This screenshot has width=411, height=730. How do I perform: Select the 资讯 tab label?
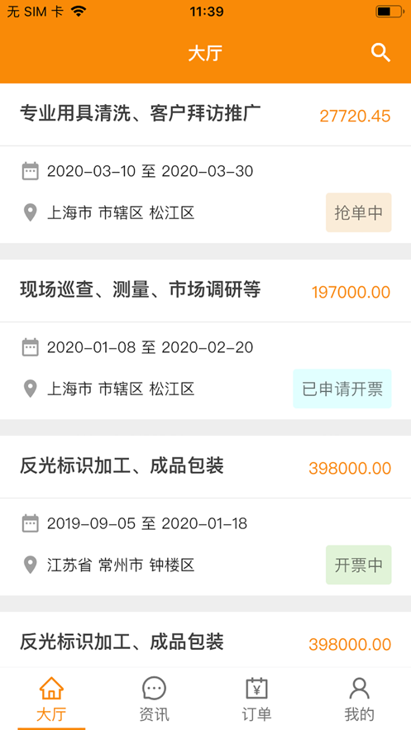click(x=154, y=714)
